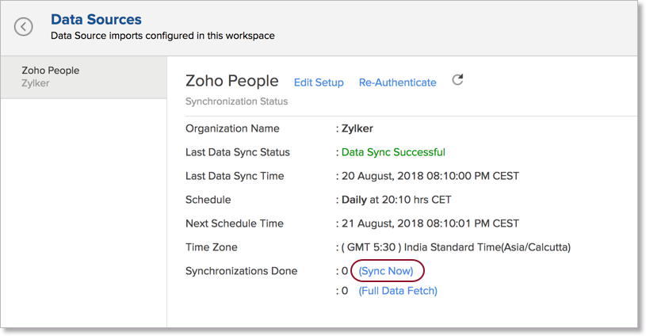Screen dimensions: 646x336
Task: Click the Sync Now link
Action: (386, 271)
